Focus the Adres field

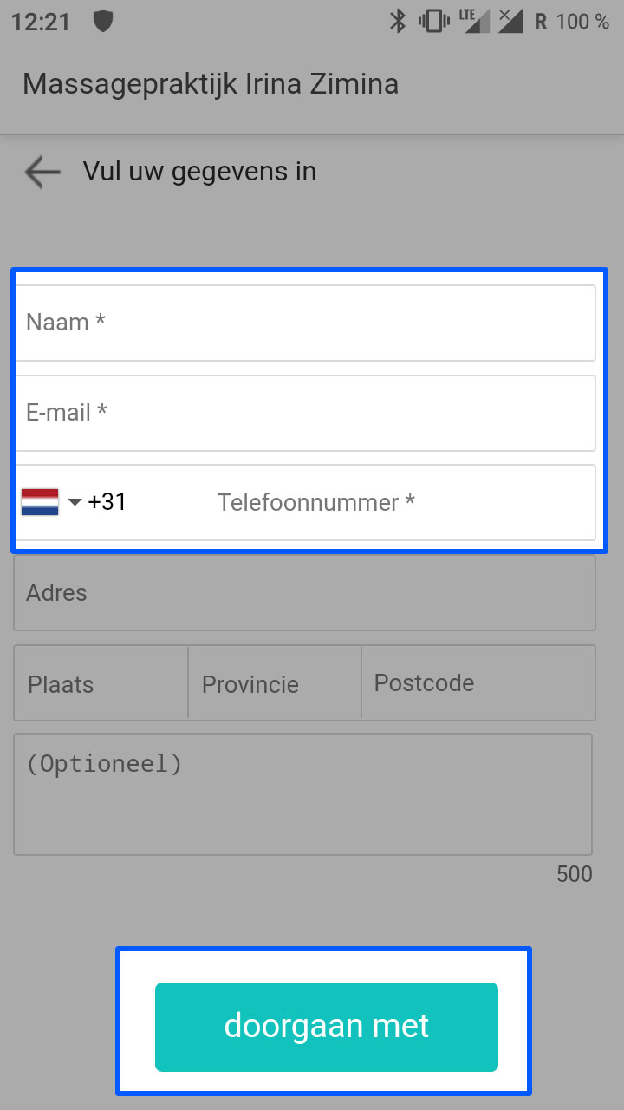(305, 593)
